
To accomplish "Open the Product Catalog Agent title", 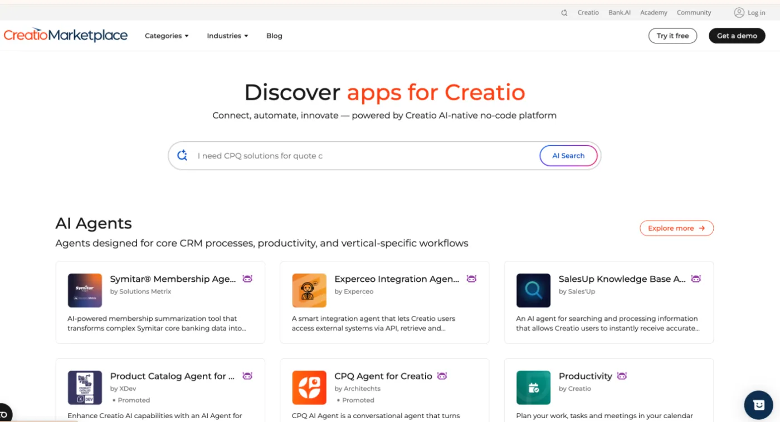I will 172,376.
